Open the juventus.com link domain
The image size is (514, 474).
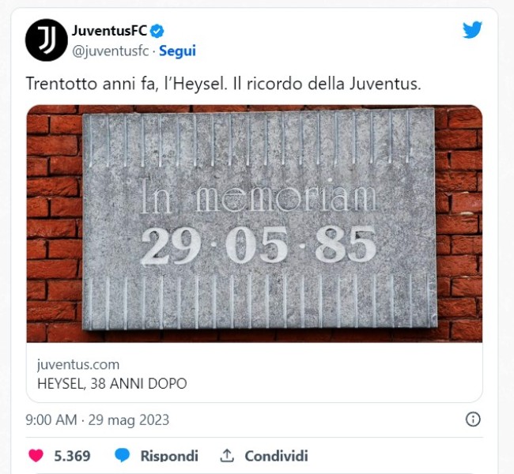[x=78, y=365]
